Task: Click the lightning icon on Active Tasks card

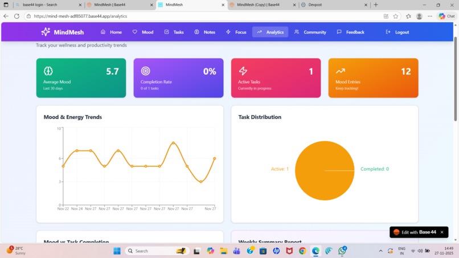Action: point(243,71)
